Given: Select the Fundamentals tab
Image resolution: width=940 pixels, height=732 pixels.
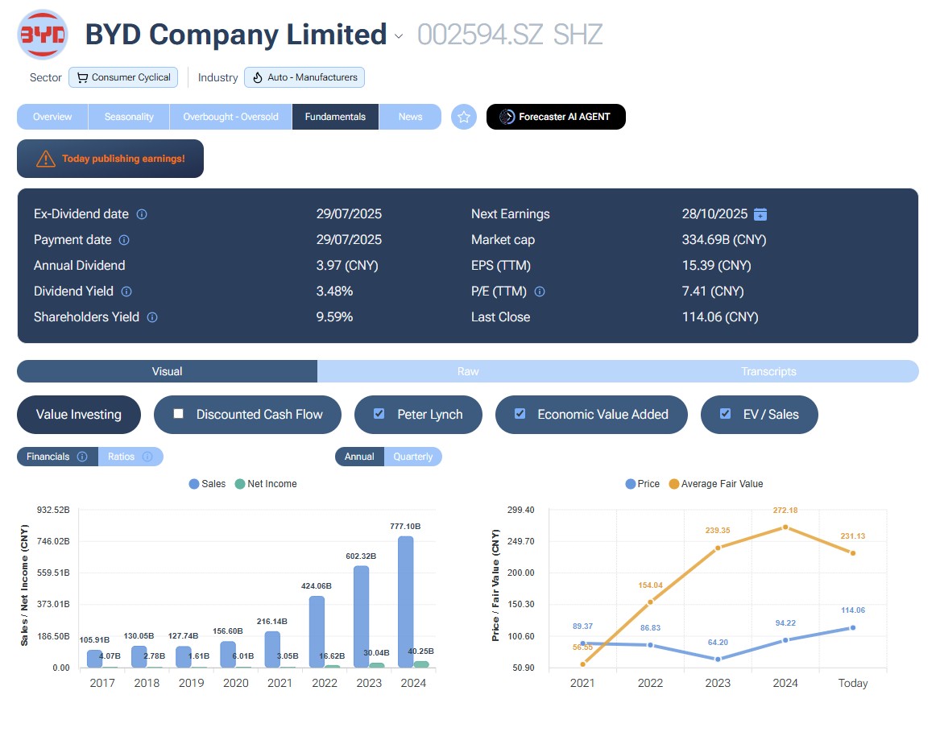Looking at the screenshot, I should (335, 117).
